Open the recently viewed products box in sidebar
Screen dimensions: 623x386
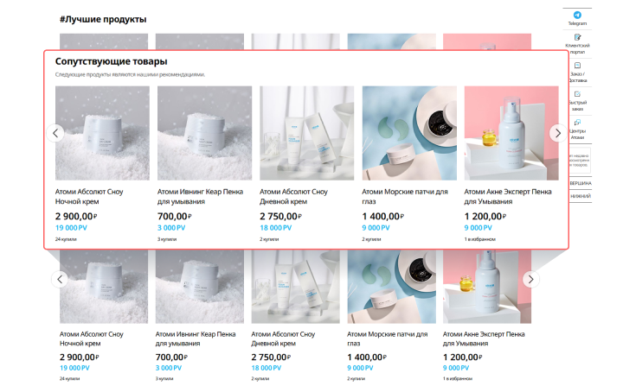click(x=580, y=161)
